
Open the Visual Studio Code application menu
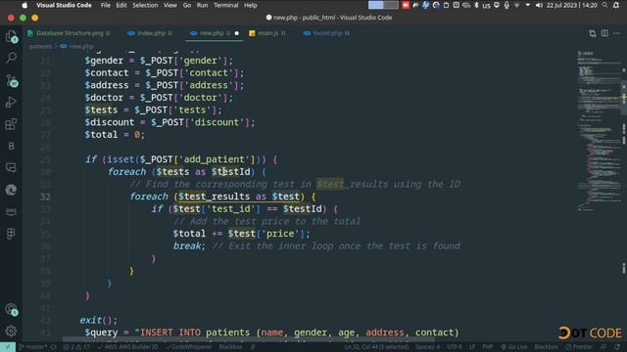pyautogui.click(x=64, y=5)
